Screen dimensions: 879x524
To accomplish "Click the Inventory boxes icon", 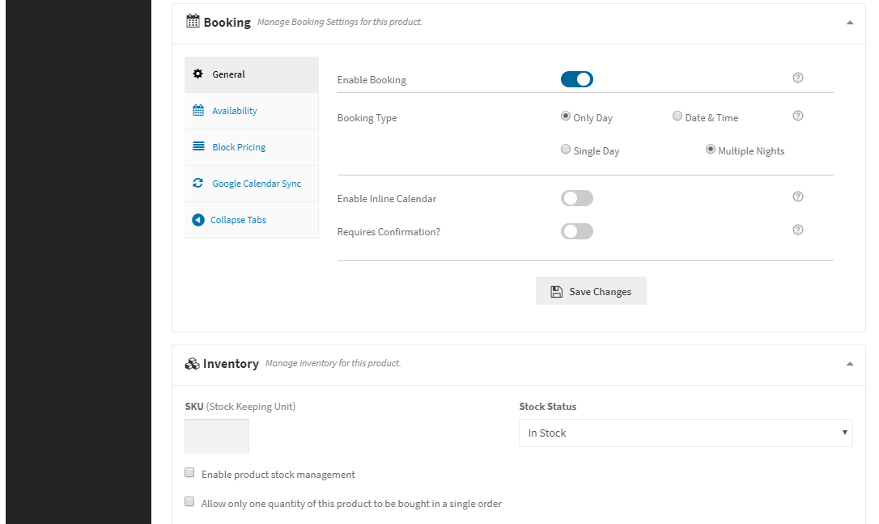I will click(192, 364).
